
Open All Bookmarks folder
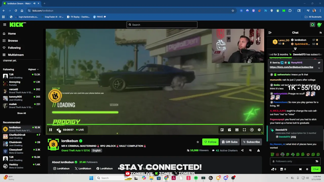313,17
